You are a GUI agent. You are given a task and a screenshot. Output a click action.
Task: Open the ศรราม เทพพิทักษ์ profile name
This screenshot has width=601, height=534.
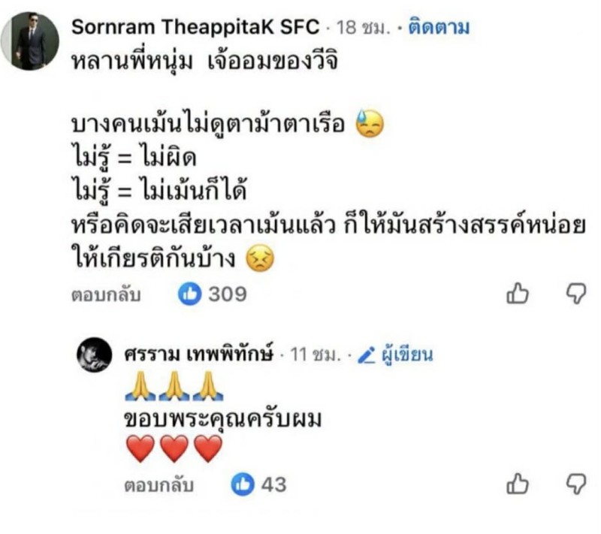tap(198, 354)
